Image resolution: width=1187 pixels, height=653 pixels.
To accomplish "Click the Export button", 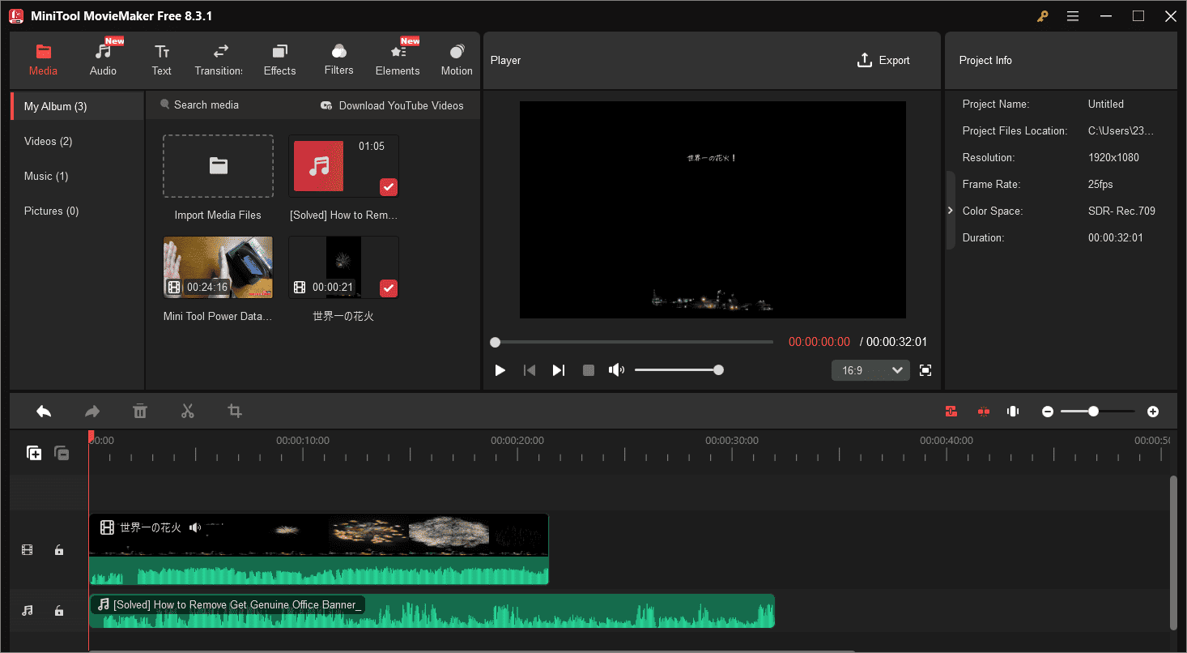I will (883, 60).
